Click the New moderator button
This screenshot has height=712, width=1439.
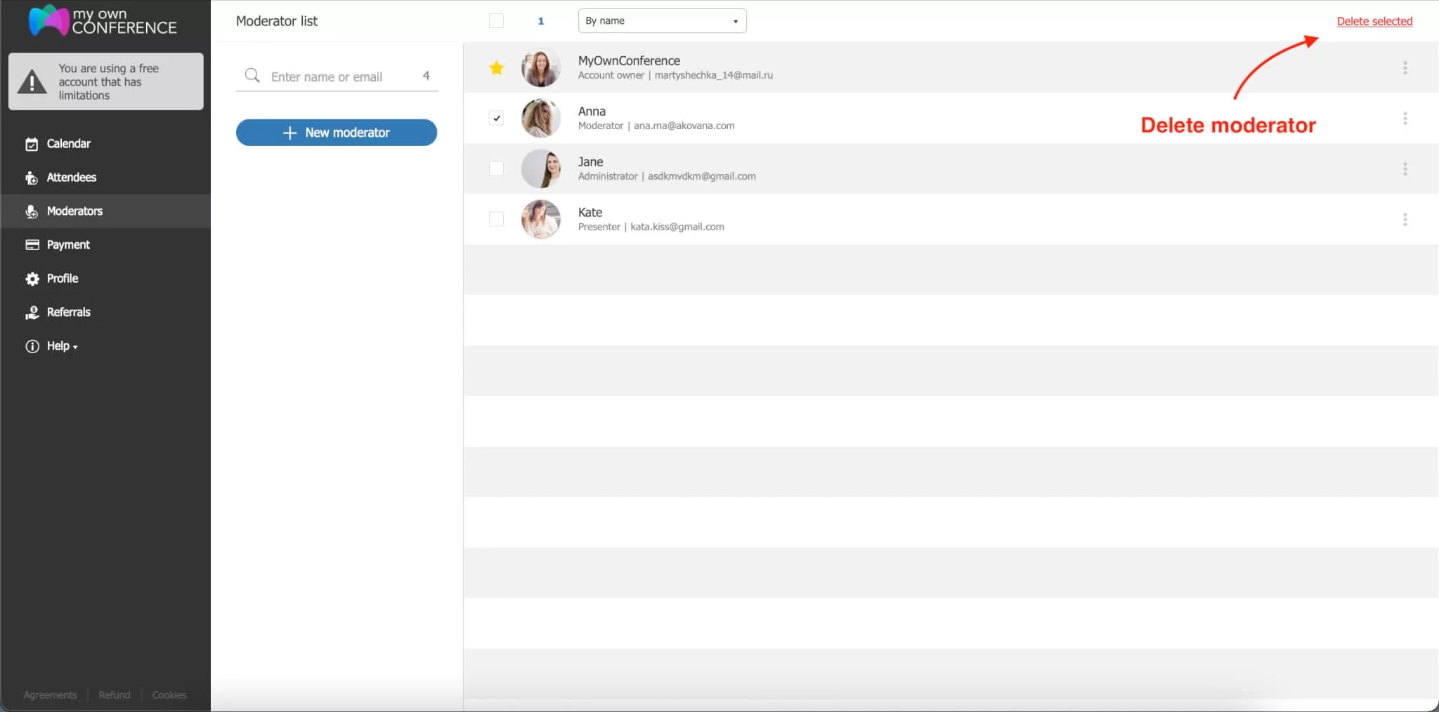click(x=336, y=132)
